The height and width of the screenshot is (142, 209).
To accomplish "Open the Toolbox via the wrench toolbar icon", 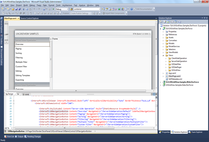I will pos(116,9).
